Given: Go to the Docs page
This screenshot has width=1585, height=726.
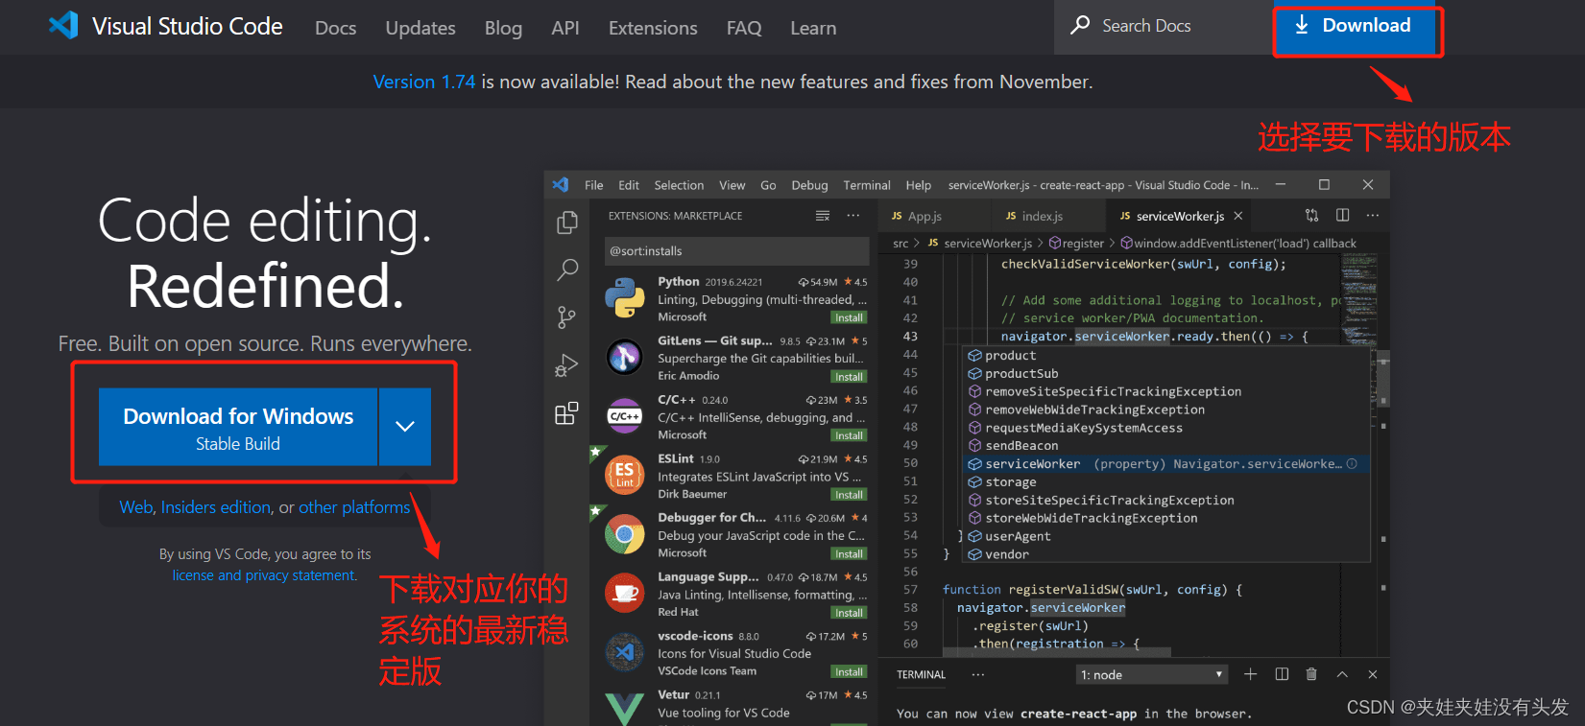Looking at the screenshot, I should 336,28.
